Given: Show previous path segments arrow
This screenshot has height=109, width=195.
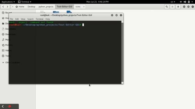Looking at the screenshot, I should pos(13,7).
